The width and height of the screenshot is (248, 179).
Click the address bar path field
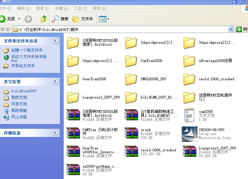[x=120, y=30]
